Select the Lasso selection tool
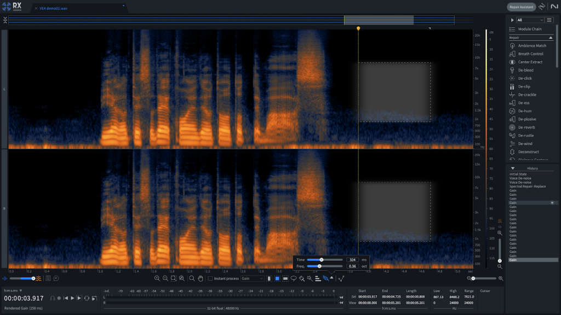This screenshot has height=315, width=561. [x=294, y=278]
